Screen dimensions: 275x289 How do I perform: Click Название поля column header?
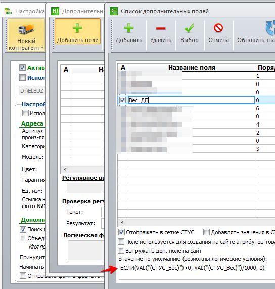[192, 68]
